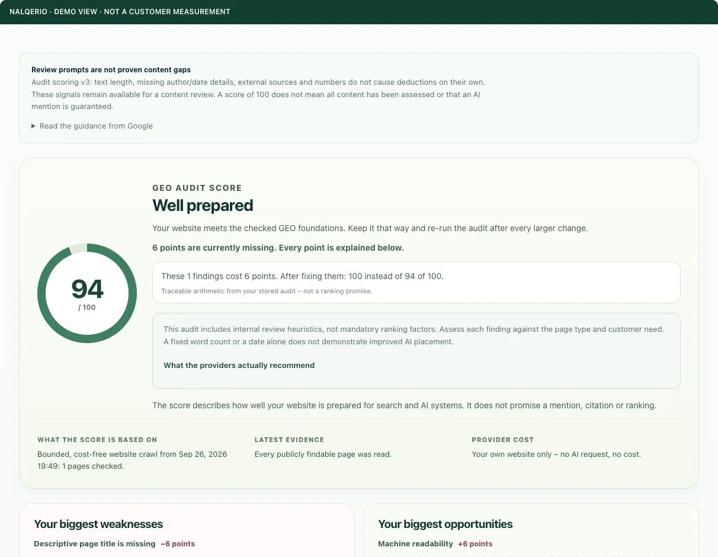Click the "WHAT THE SCORE IS BASED ON" label
The image size is (718, 557).
pyautogui.click(x=97, y=440)
